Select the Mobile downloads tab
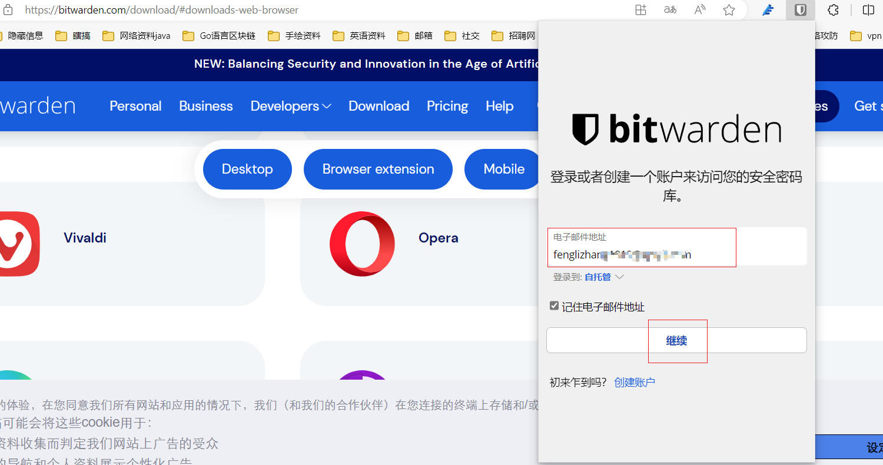The width and height of the screenshot is (883, 465). point(502,170)
